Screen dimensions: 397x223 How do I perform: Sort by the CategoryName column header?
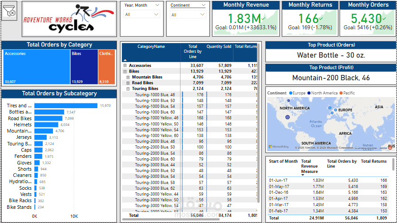tap(151, 47)
